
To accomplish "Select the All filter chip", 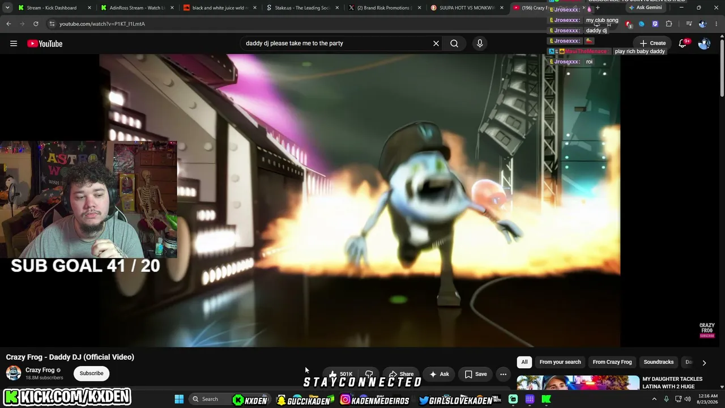I will coord(524,362).
